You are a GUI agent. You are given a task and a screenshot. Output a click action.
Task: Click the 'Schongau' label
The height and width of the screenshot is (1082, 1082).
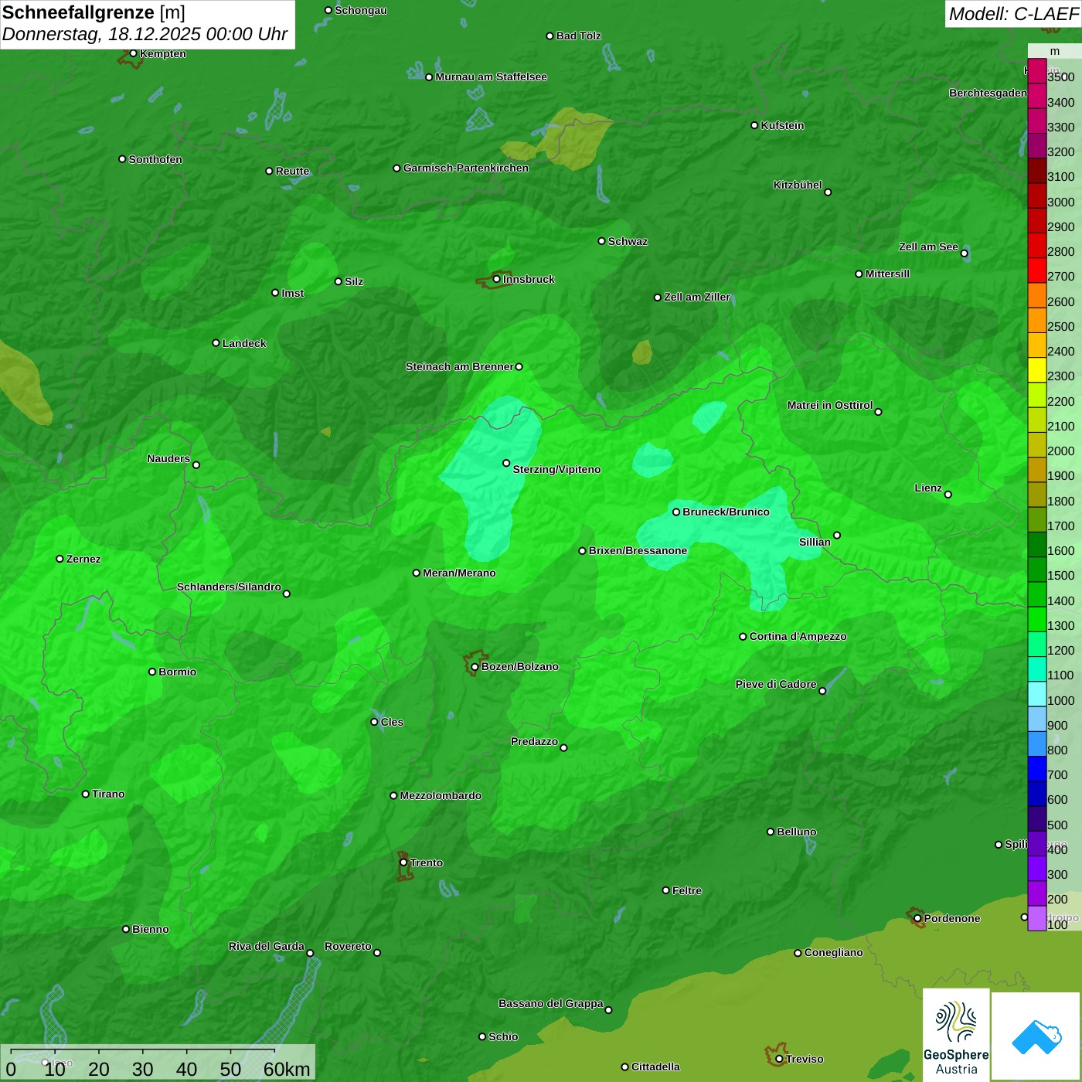pos(361,10)
